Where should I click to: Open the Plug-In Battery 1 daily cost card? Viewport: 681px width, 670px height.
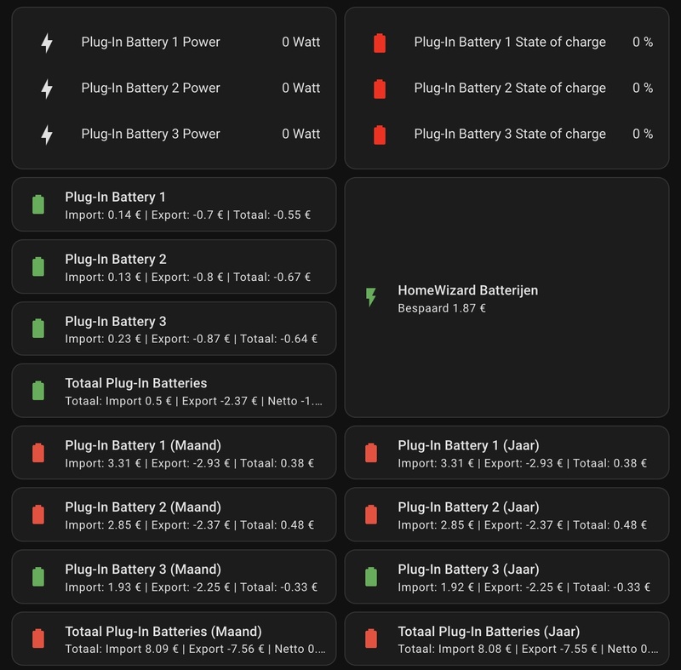174,204
